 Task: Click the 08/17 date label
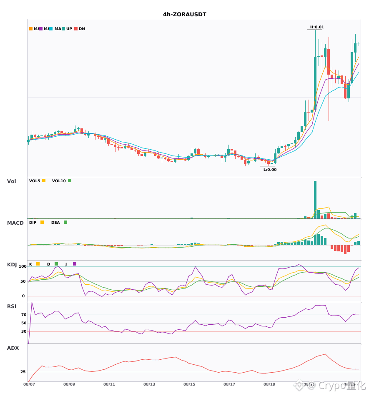(x=229, y=384)
